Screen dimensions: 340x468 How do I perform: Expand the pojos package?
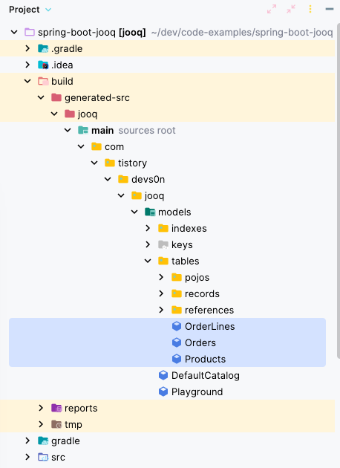click(161, 277)
